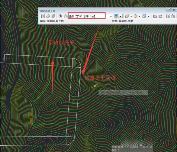
Task: Expand the criteria list dropdown arrow
Action: pyautogui.click(x=111, y=16)
